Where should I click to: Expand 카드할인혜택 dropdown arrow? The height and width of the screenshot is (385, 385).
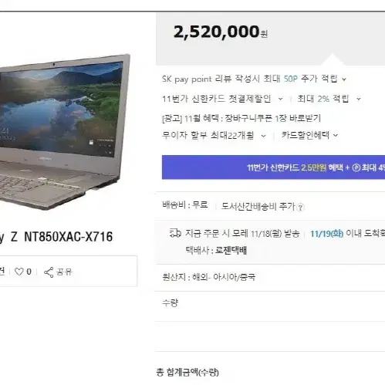pos(336,136)
